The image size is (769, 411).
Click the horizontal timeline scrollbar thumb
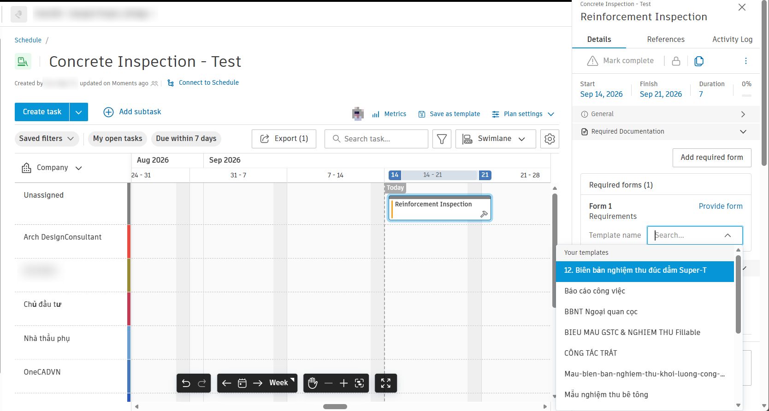pos(335,407)
